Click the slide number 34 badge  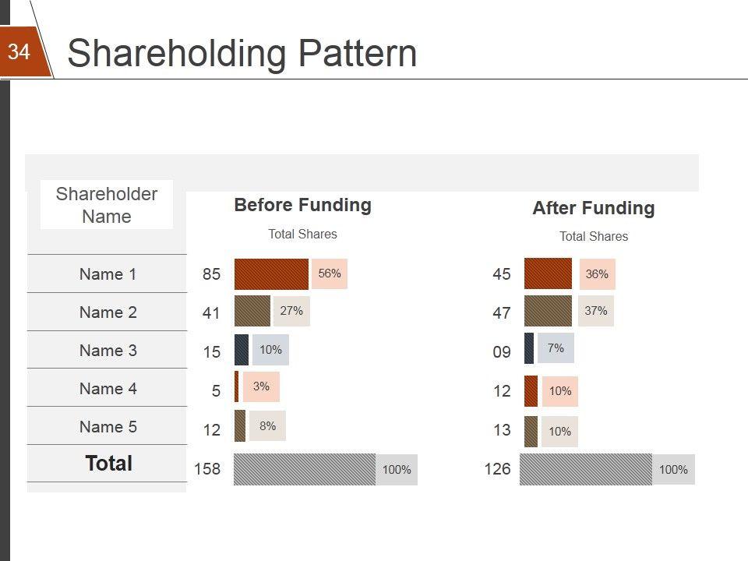point(19,52)
